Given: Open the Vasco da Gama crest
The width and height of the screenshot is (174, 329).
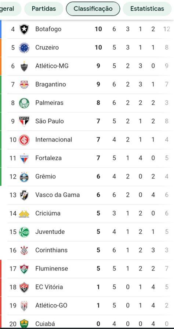Looking at the screenshot, I should tap(24, 195).
